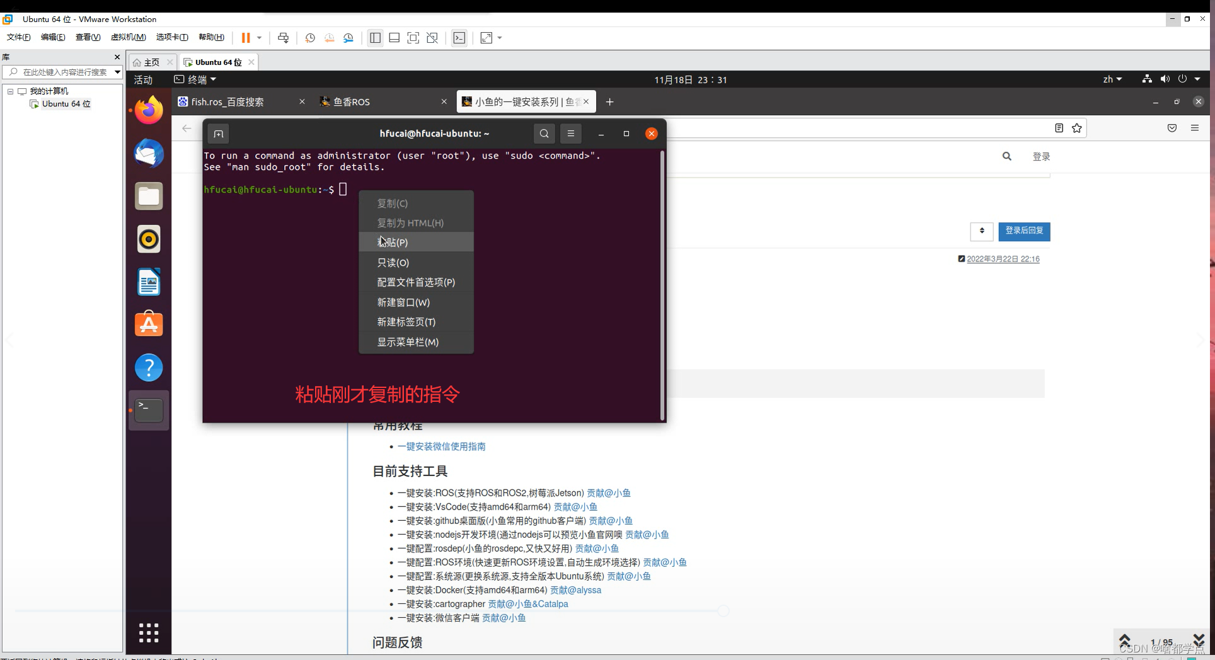Open the post sort order dropdown
This screenshot has height=660, width=1215.
tap(982, 231)
